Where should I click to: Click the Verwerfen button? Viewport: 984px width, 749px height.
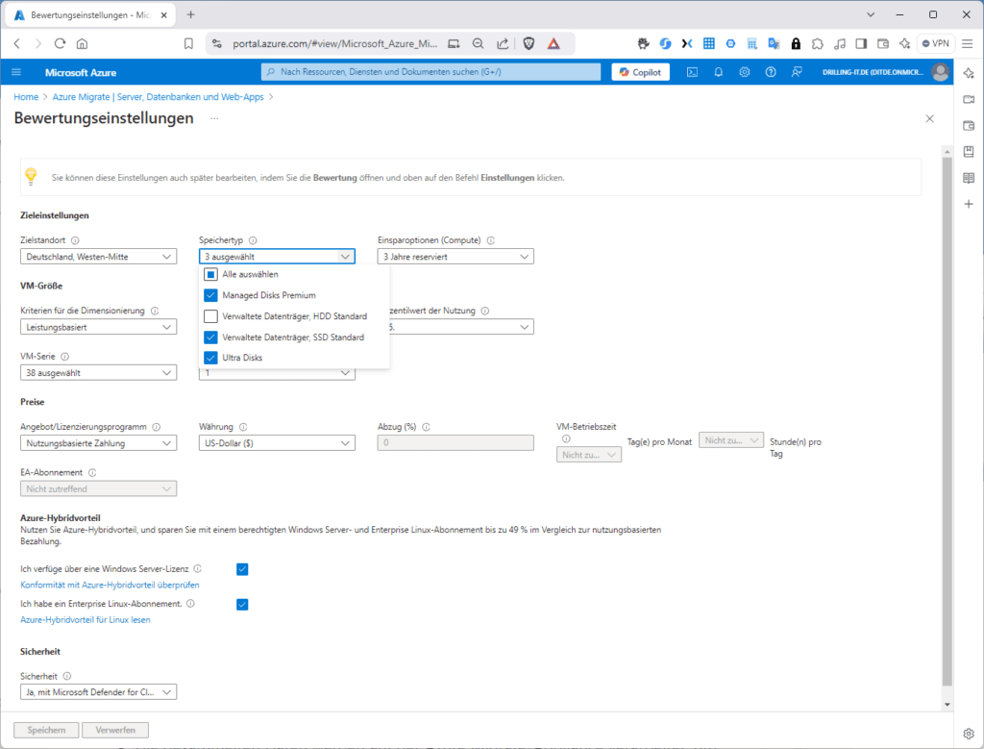[x=115, y=730]
